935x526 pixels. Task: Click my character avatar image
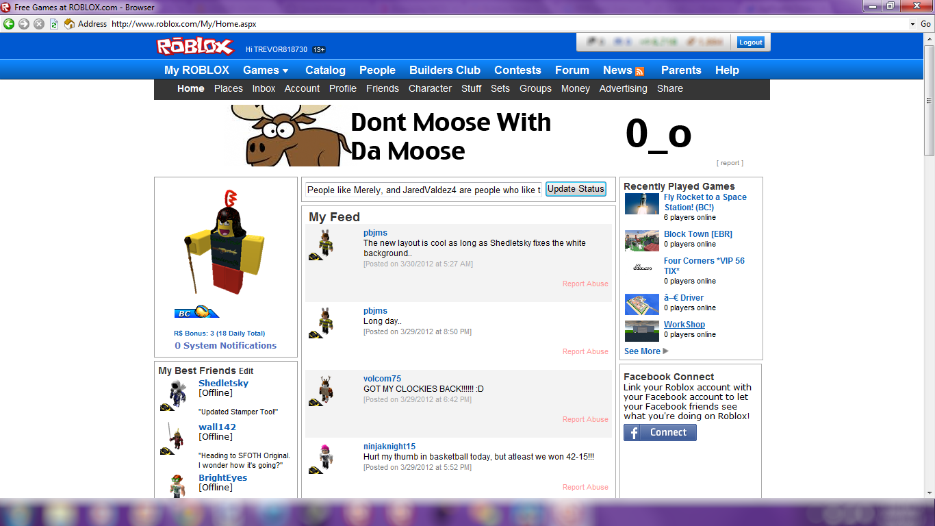tap(225, 243)
